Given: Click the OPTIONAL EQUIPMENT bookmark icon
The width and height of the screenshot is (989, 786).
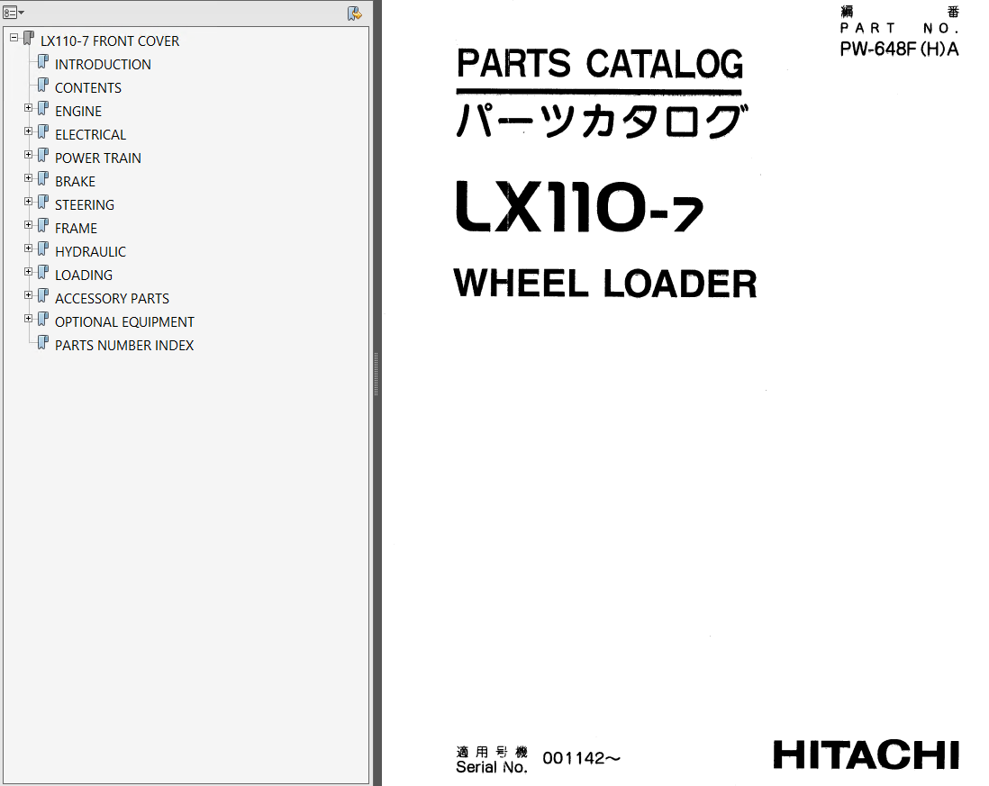Looking at the screenshot, I should pos(43,319).
